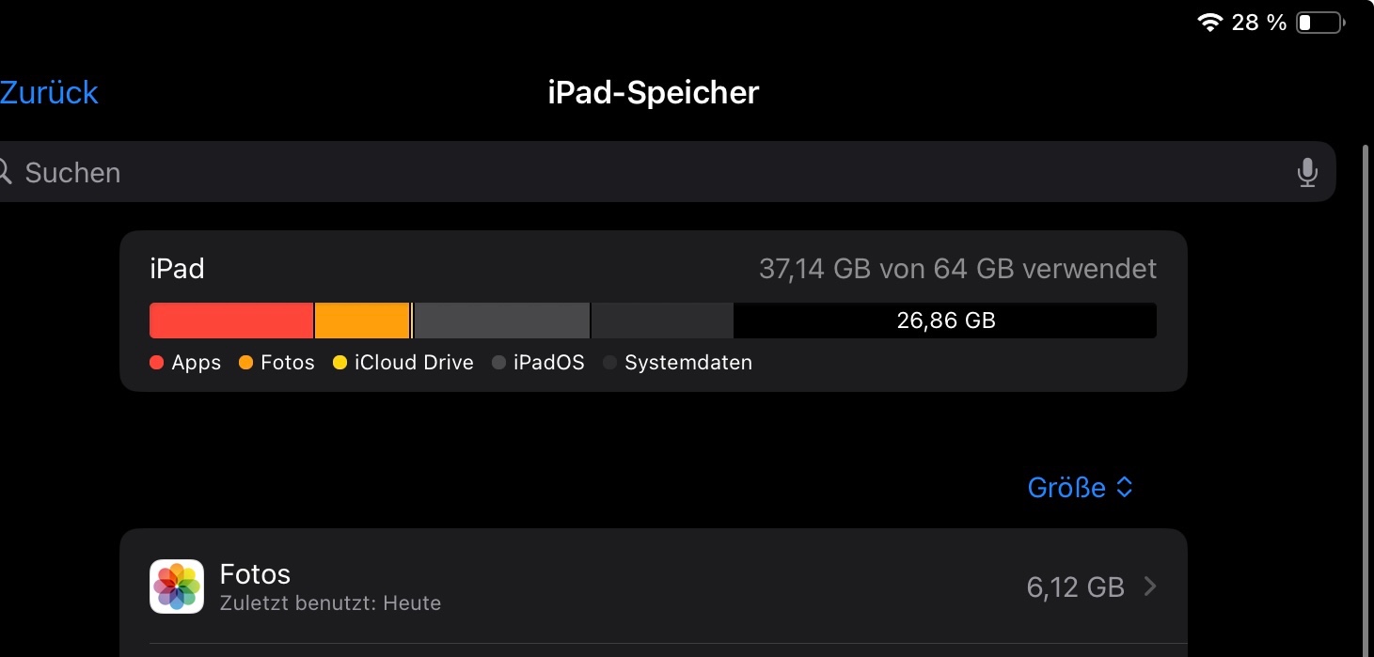
Task: Click the battery indicator icon
Action: (1319, 23)
